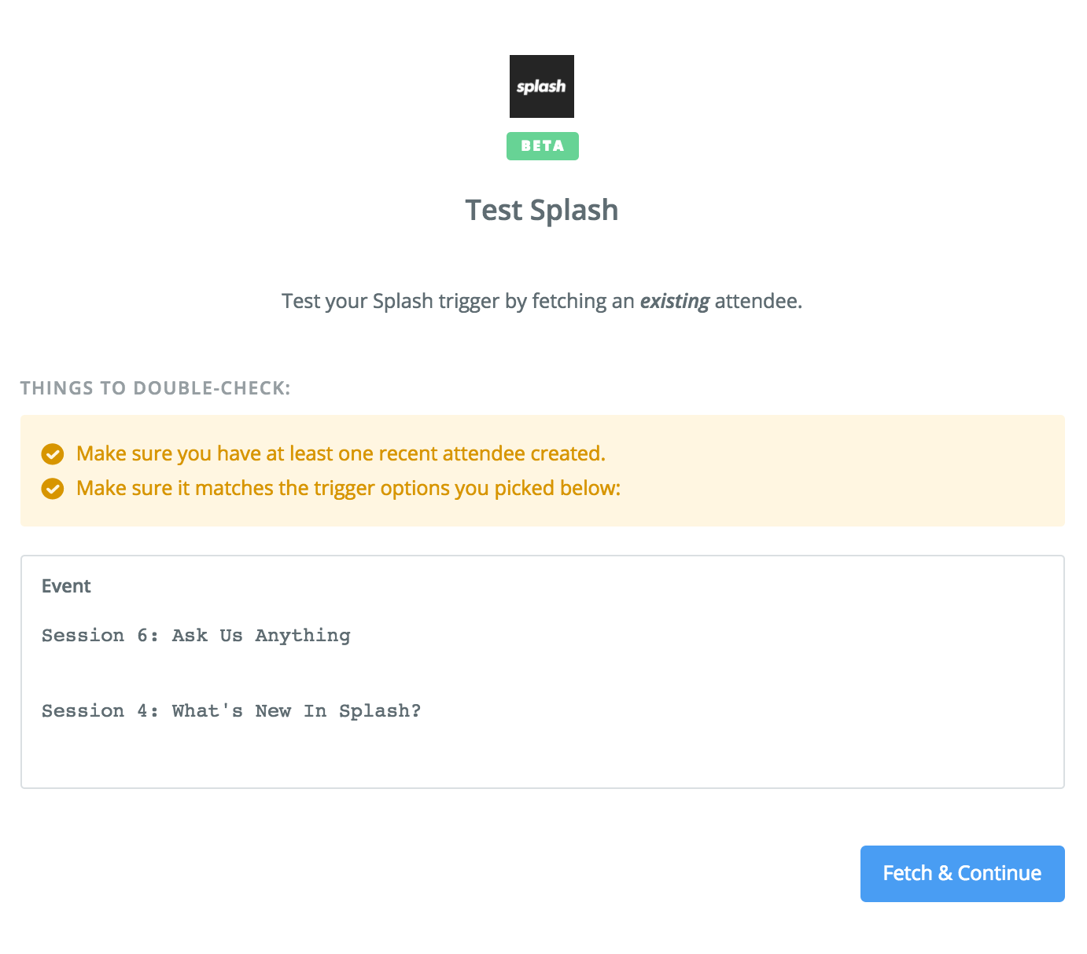Image resolution: width=1087 pixels, height=954 pixels.
Task: Click the word 'DOUBLE-CHECK:' in the section header
Action: coord(212,388)
